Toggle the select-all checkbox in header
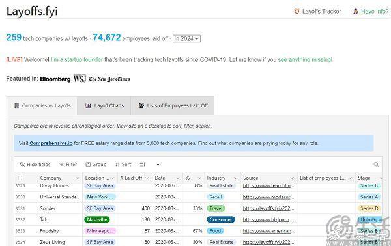 coord(20,178)
